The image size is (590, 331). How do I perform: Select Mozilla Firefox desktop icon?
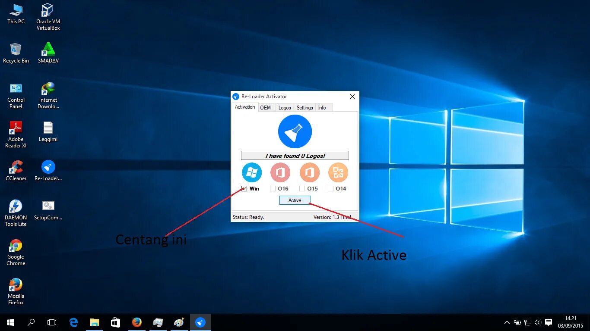point(16,292)
